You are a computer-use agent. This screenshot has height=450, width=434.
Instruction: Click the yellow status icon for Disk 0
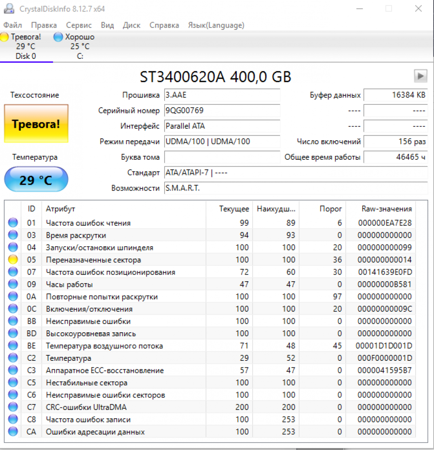pyautogui.click(x=5, y=37)
